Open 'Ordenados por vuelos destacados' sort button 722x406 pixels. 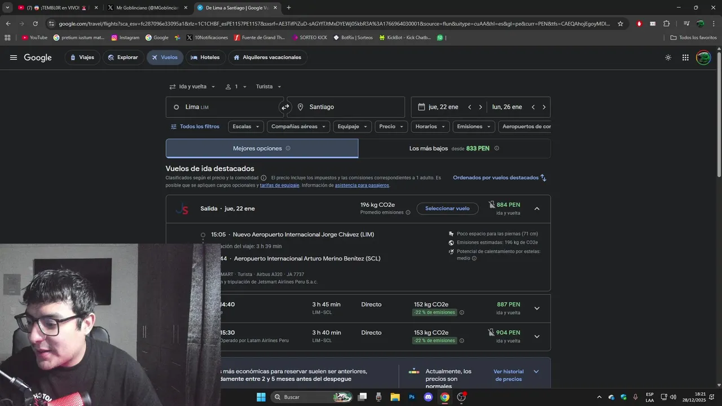[500, 178]
